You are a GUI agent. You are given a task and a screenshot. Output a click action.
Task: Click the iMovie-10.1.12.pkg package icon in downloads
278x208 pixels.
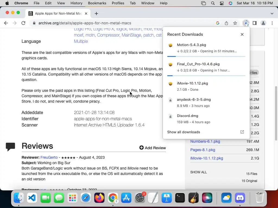click(x=170, y=84)
